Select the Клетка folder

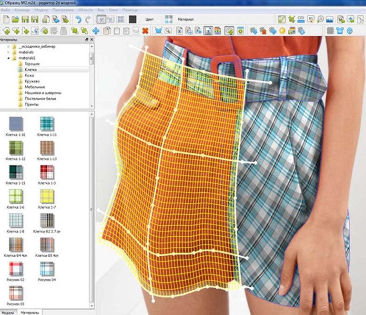30,70
